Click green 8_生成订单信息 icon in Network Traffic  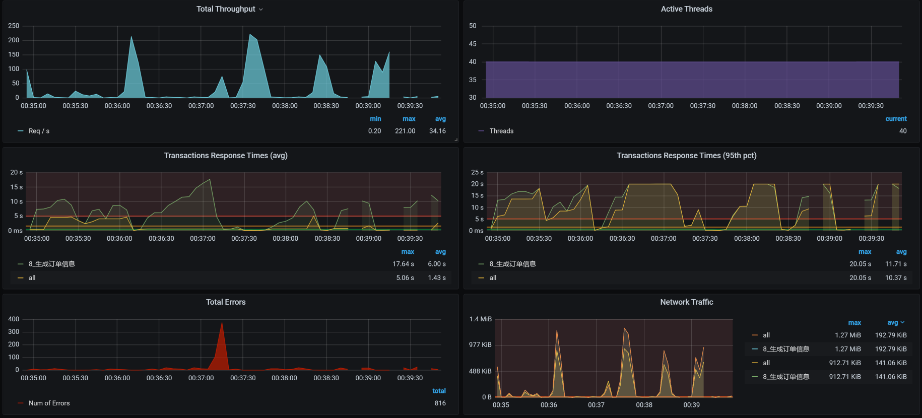(755, 377)
